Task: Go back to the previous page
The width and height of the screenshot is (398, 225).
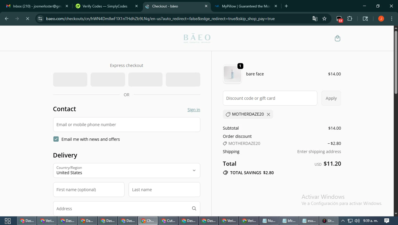Action: (x=7, y=19)
